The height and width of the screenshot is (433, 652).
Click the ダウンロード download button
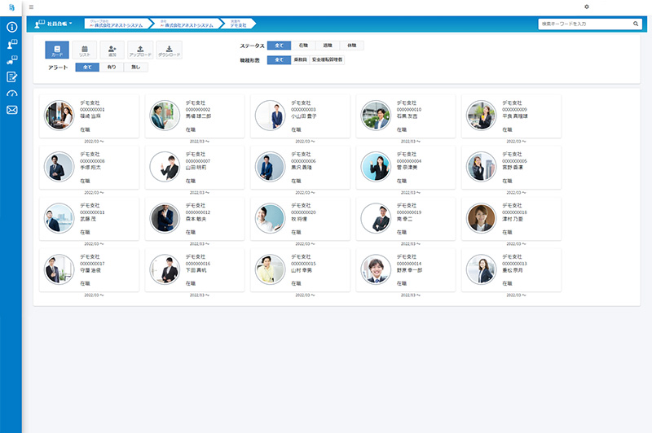click(169, 50)
